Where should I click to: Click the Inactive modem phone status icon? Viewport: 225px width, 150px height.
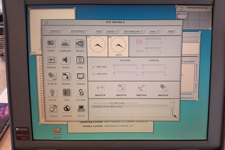point(121,88)
